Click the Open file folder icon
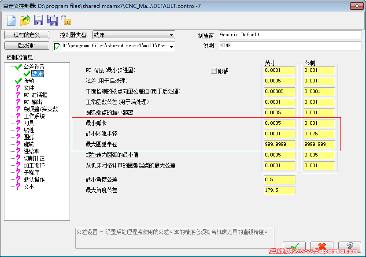Image resolution: width=366 pixels, height=257 pixels. [25, 20]
